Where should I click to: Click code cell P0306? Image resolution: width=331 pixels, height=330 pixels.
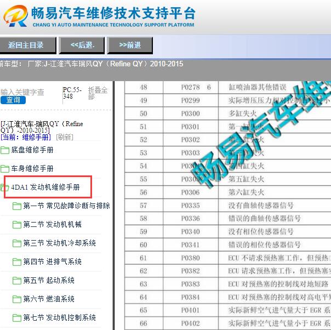coord(191,192)
